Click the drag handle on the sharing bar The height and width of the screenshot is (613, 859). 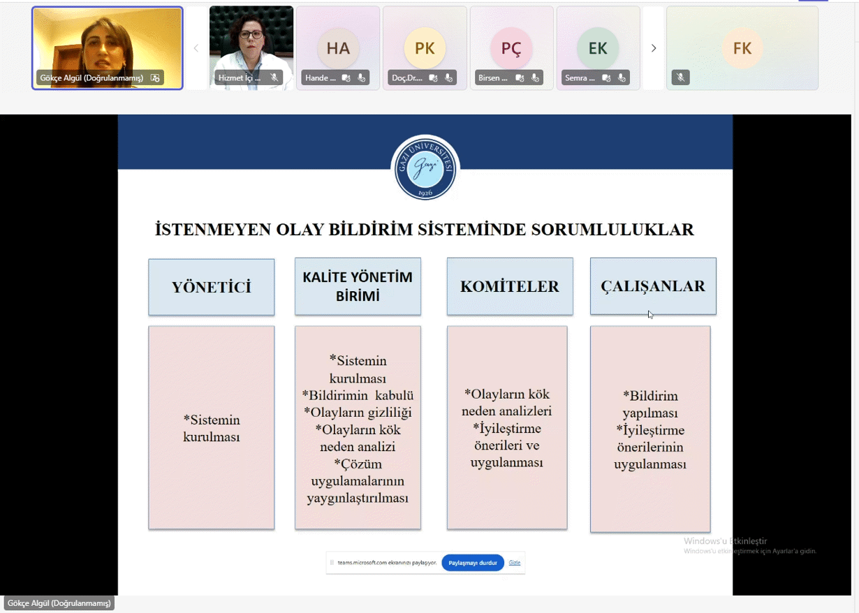click(332, 562)
